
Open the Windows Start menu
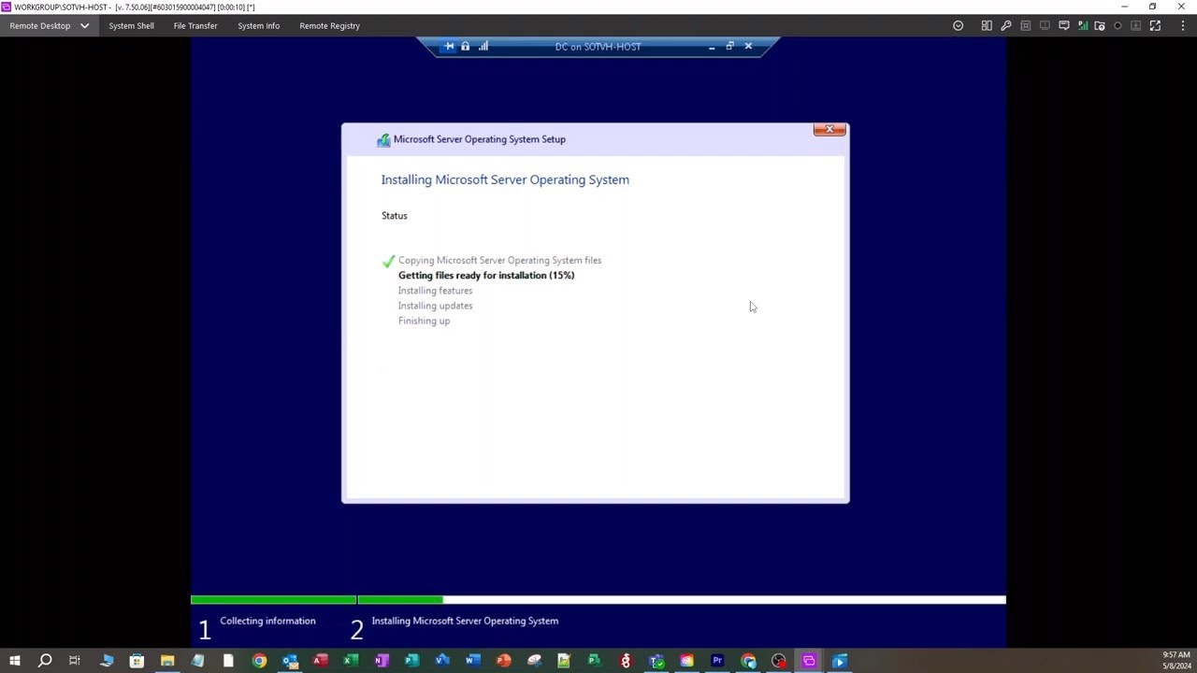tap(14, 662)
